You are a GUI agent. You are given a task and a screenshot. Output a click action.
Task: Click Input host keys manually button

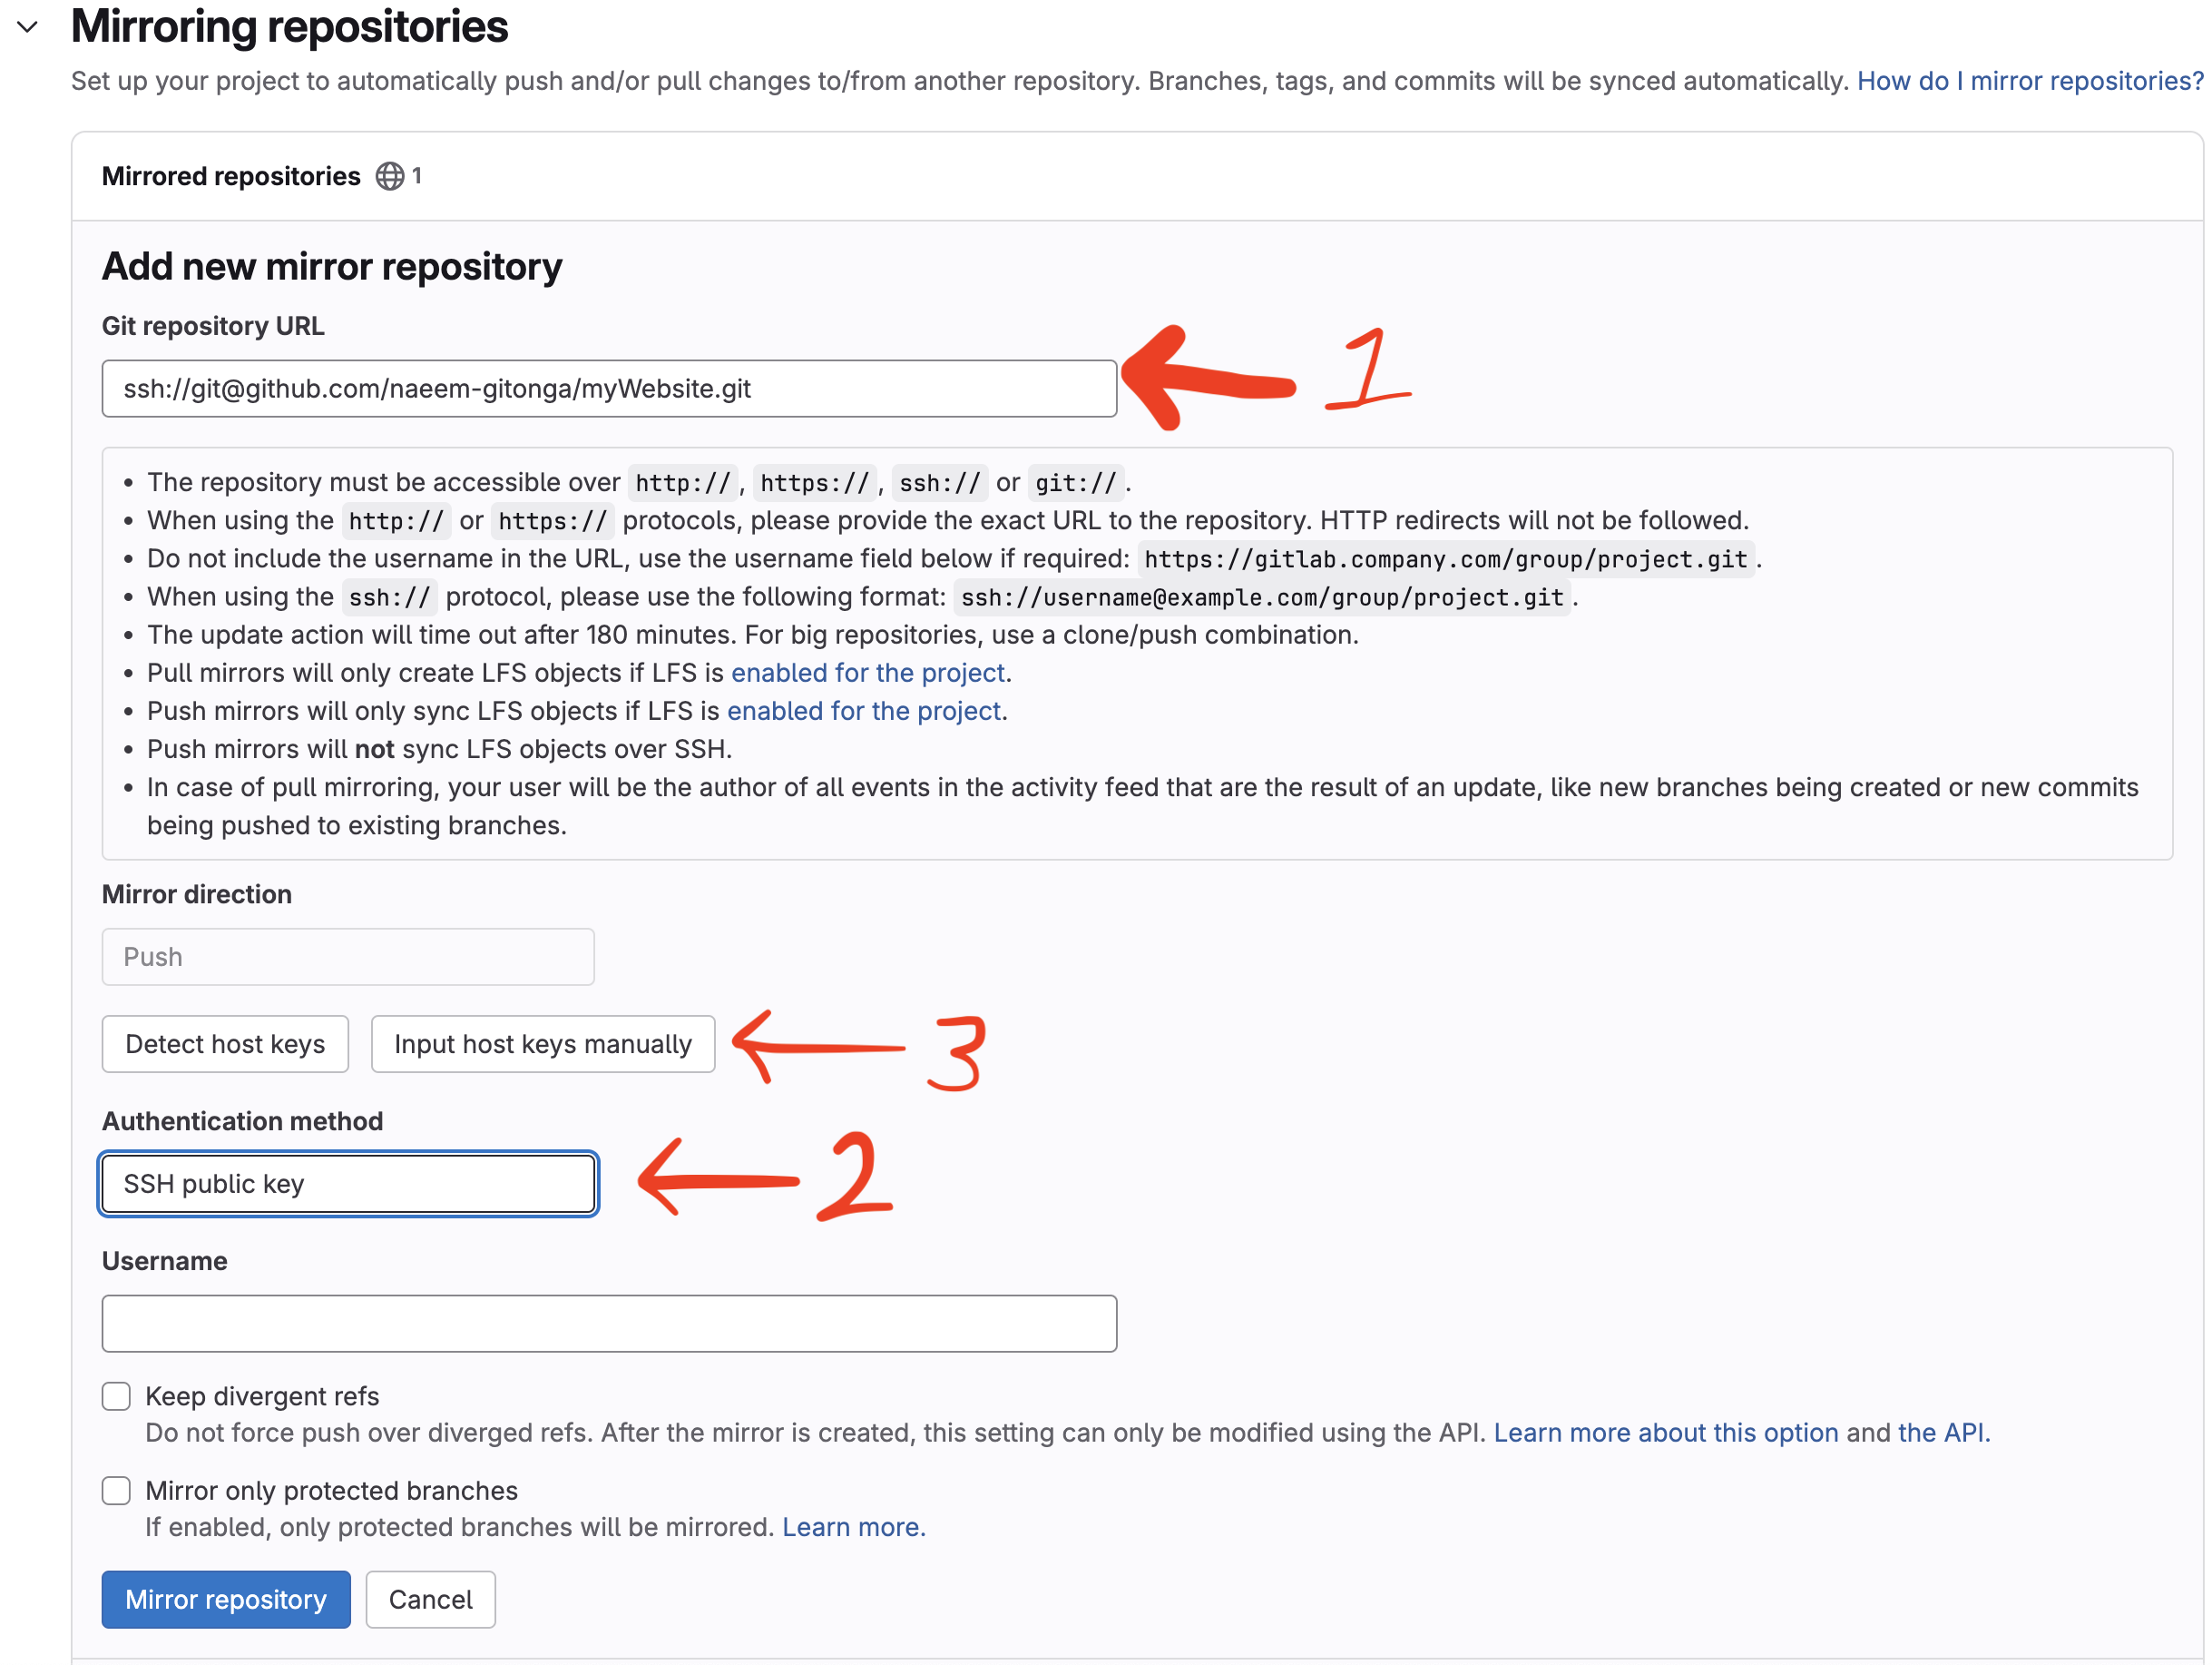coord(542,1044)
